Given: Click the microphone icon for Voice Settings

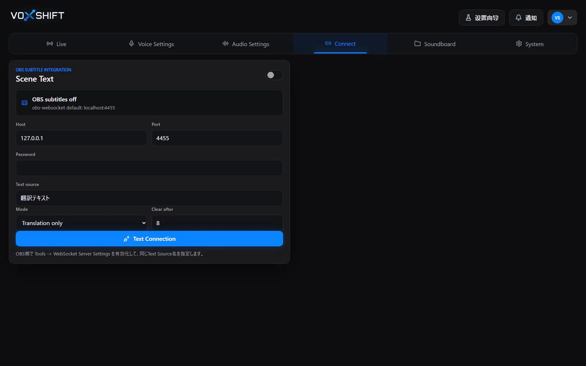Looking at the screenshot, I should 131,44.
